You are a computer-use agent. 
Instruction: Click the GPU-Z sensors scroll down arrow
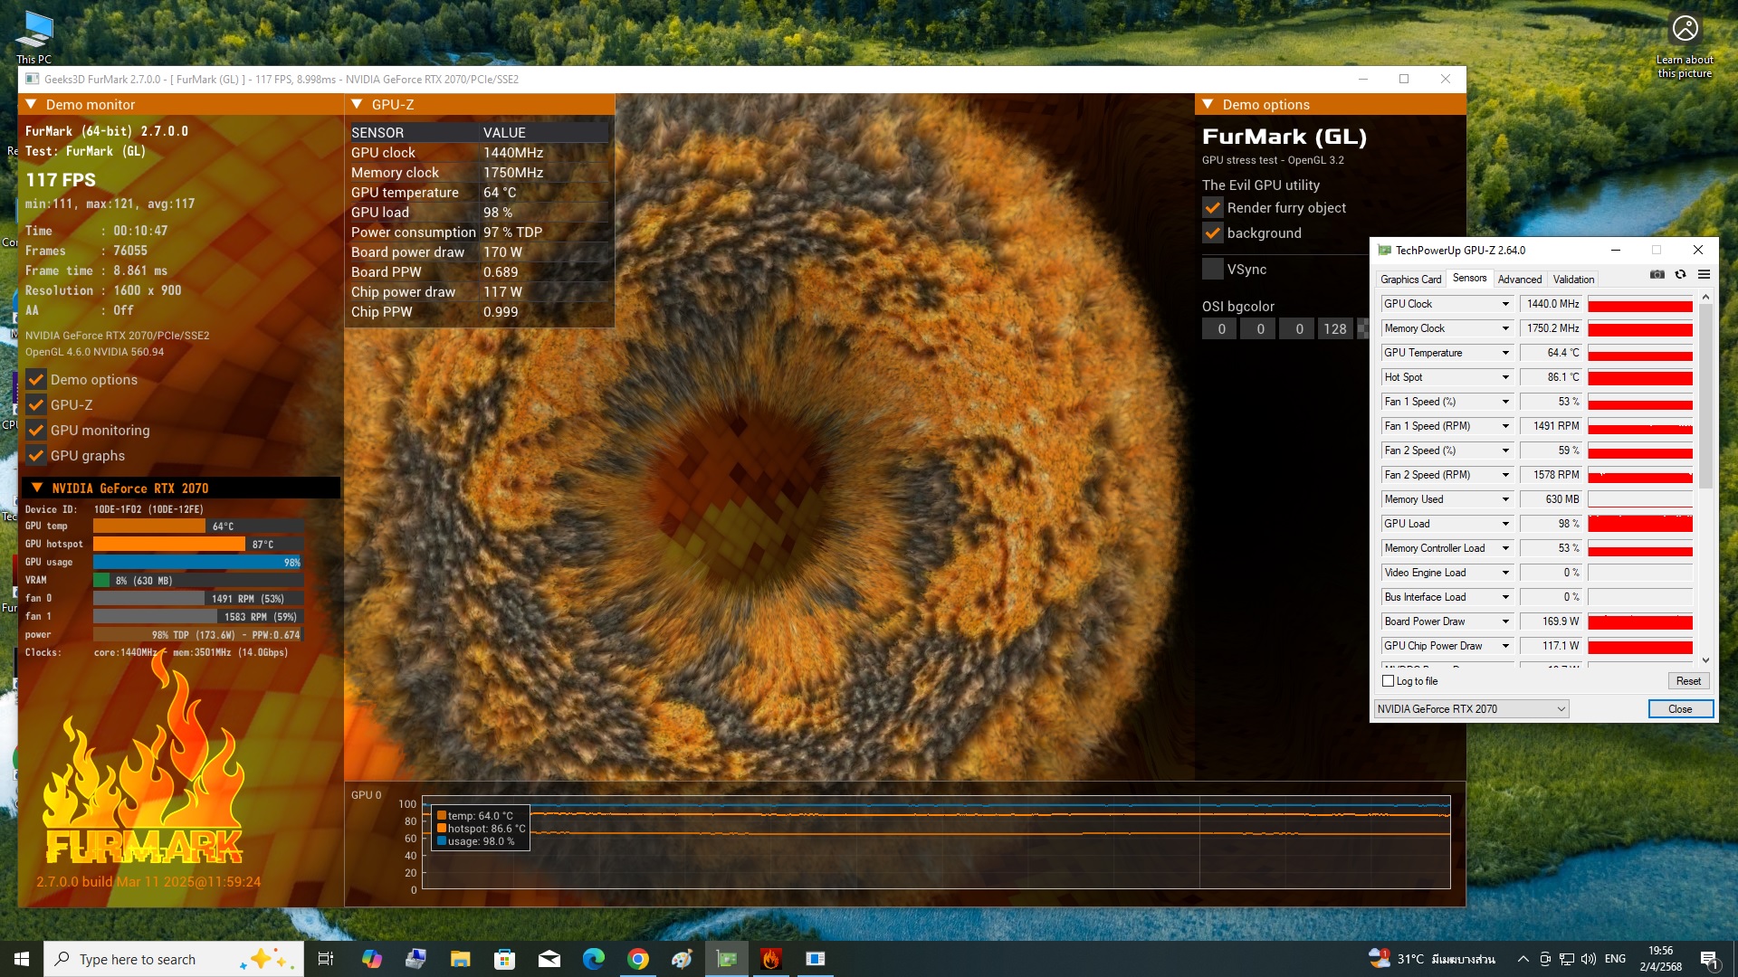[x=1705, y=660]
